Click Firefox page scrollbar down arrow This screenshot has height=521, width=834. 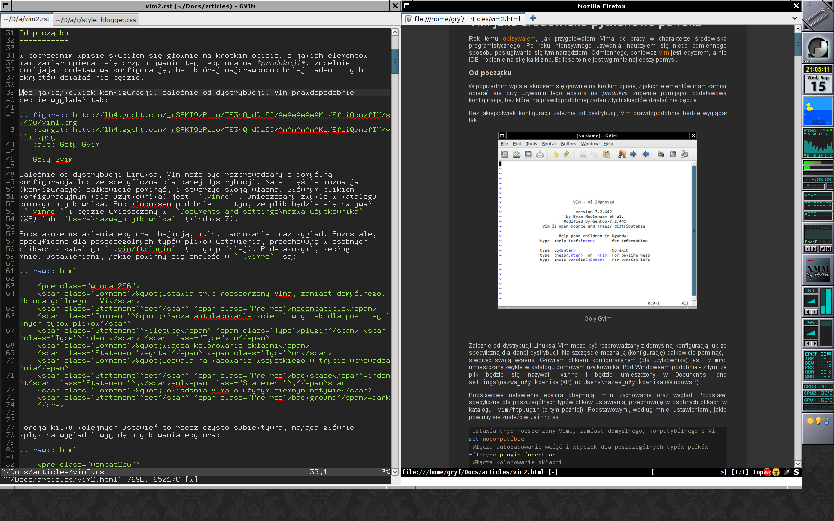[798, 464]
